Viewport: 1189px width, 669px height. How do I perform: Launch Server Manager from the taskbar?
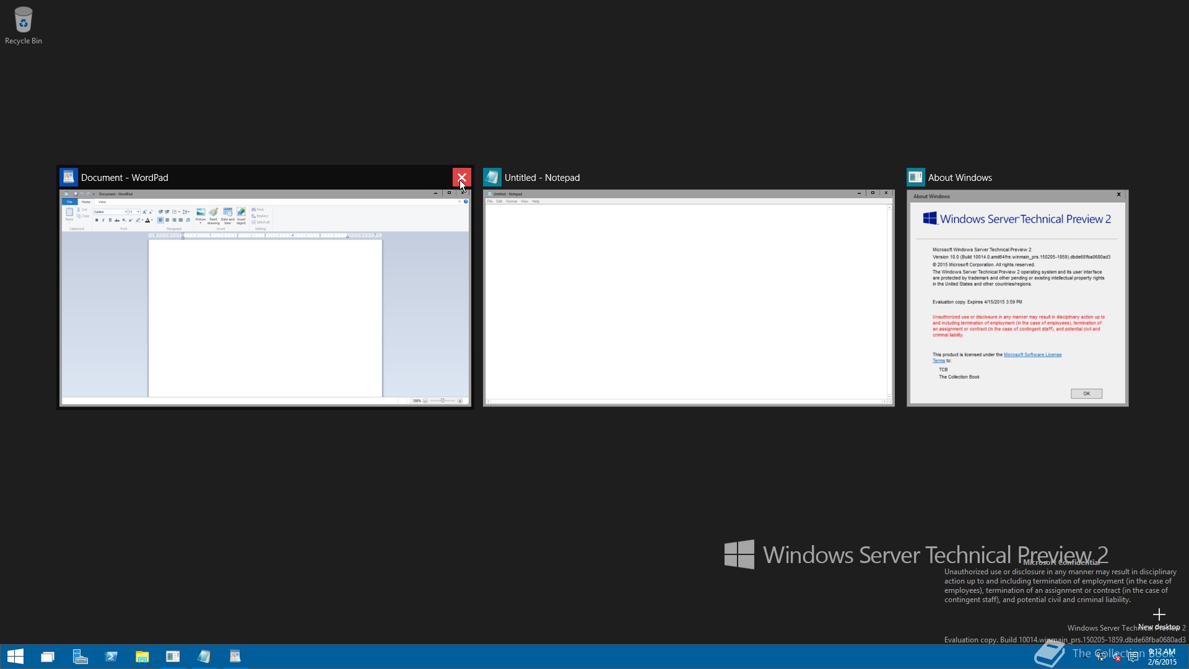80,657
